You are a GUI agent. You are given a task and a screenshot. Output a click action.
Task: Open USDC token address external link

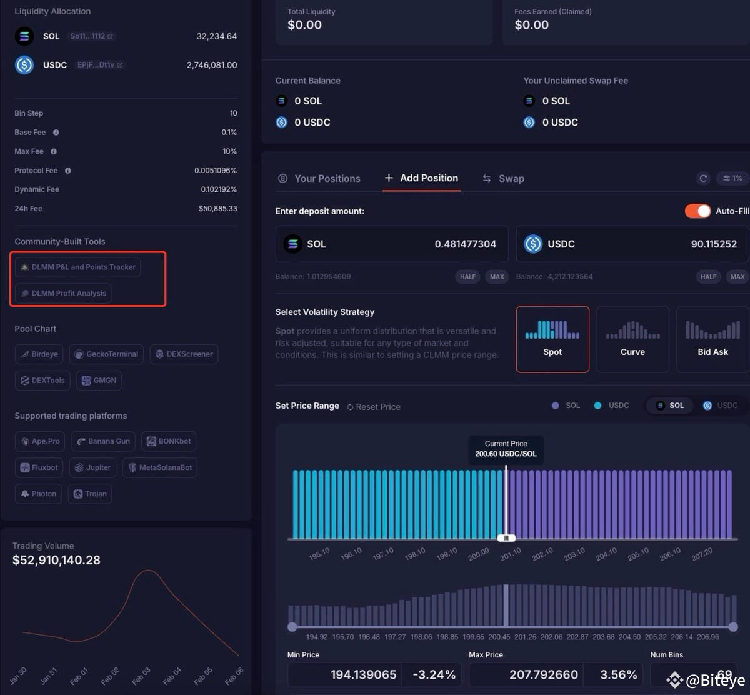(119, 65)
